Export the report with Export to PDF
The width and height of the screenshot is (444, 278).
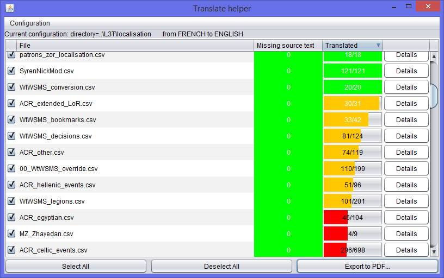click(x=367, y=267)
